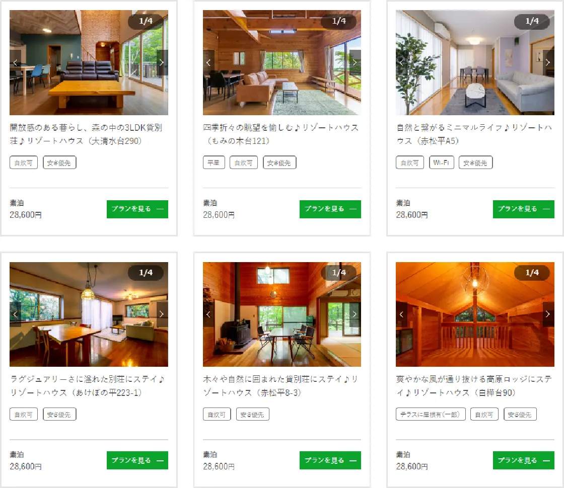This screenshot has width=564, height=488.
Task: Expand plans for 大清水台290 listing
Action: pyautogui.click(x=137, y=209)
